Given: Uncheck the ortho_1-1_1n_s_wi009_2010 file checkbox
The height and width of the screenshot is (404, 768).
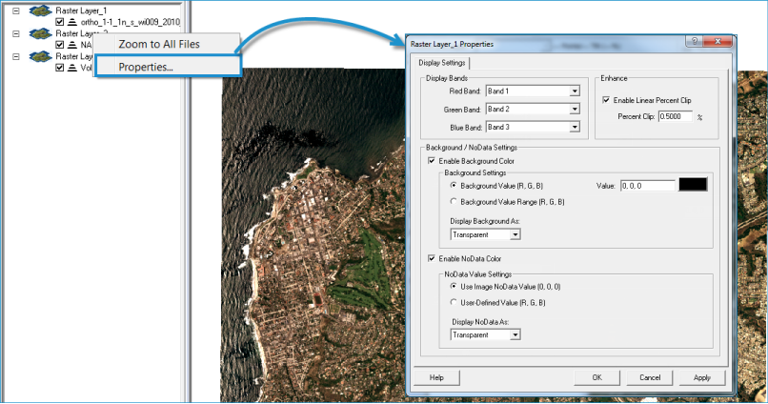Looking at the screenshot, I should tap(60, 22).
